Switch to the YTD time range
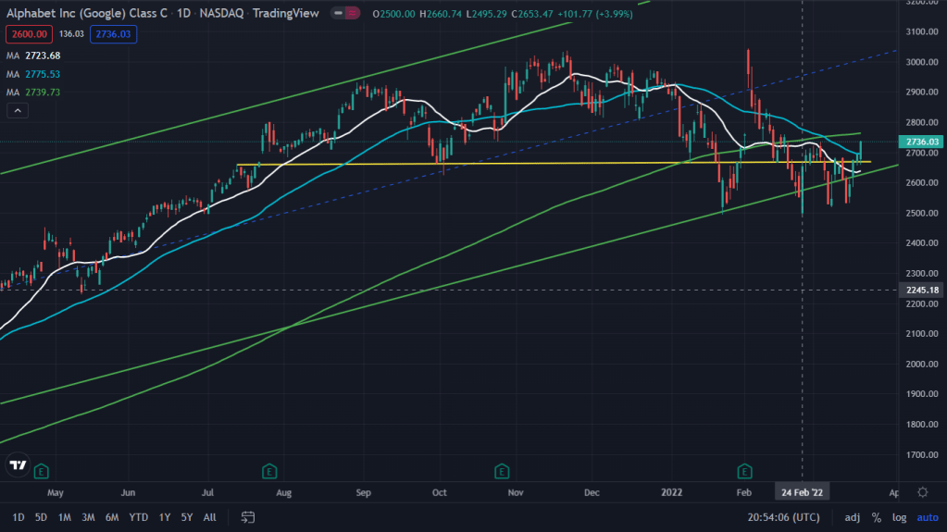Screen dimensions: 947x532 [x=139, y=516]
